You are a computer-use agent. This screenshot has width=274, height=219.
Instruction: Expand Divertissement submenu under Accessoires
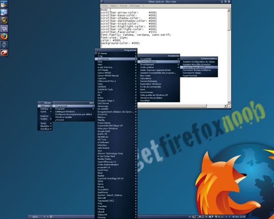[158, 64]
